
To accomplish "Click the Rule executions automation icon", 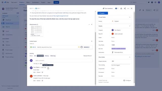I will 112,52.
